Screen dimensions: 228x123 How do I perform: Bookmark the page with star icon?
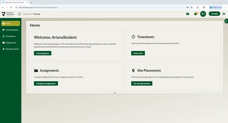192,8
